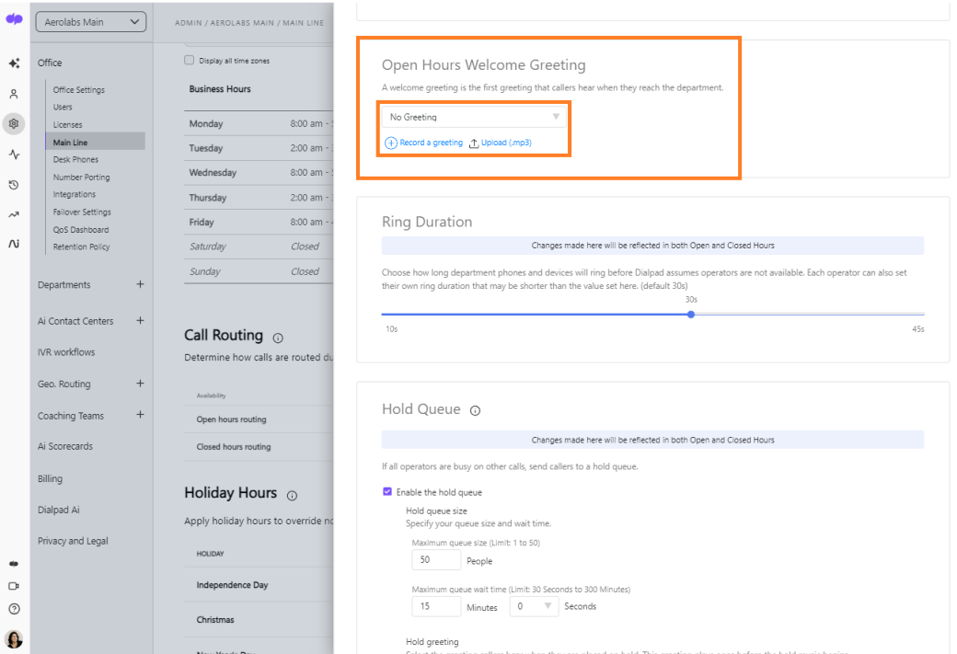
Task: Click Record a greeting link
Action: 424,143
